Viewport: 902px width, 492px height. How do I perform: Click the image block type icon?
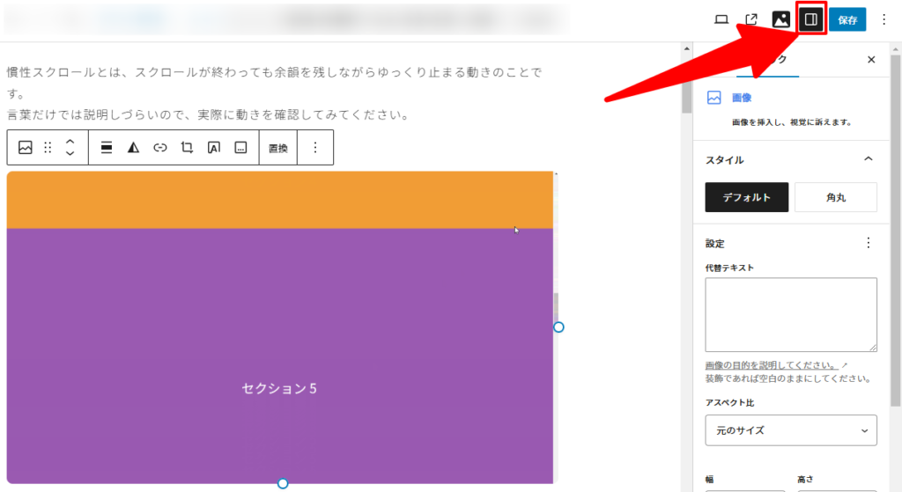(x=26, y=148)
